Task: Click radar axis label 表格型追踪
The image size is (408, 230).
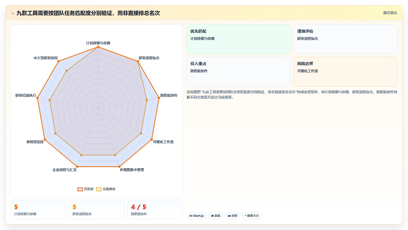Action: [x=35, y=142]
